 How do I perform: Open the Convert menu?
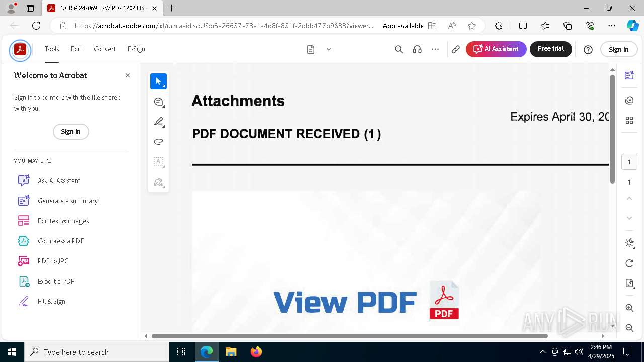[105, 49]
